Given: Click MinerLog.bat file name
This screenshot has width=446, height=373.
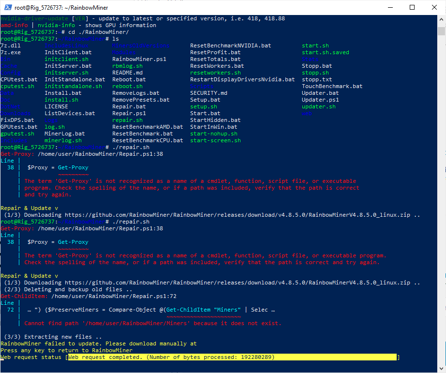Looking at the screenshot, I should (64, 134).
